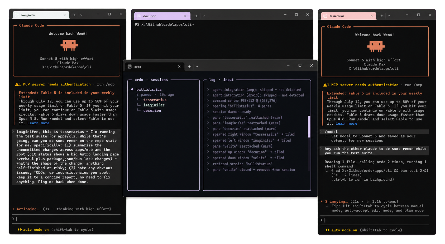Close the ordo tab

point(179,67)
